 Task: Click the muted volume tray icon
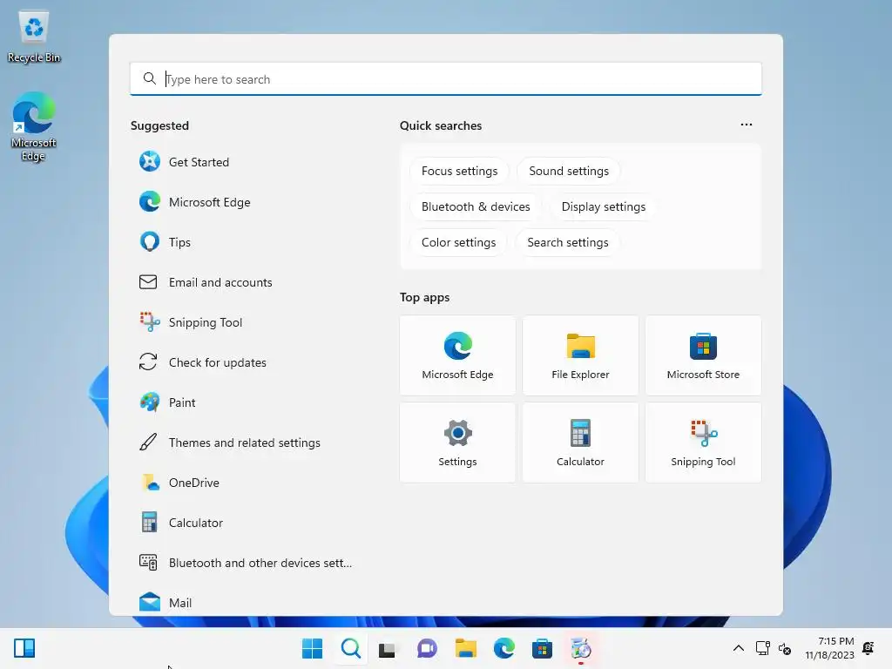coord(785,648)
